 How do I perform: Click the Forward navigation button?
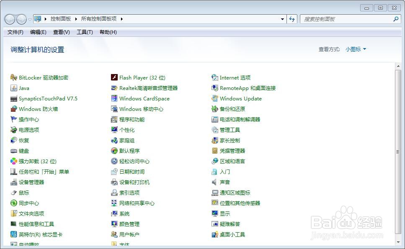pos(21,19)
